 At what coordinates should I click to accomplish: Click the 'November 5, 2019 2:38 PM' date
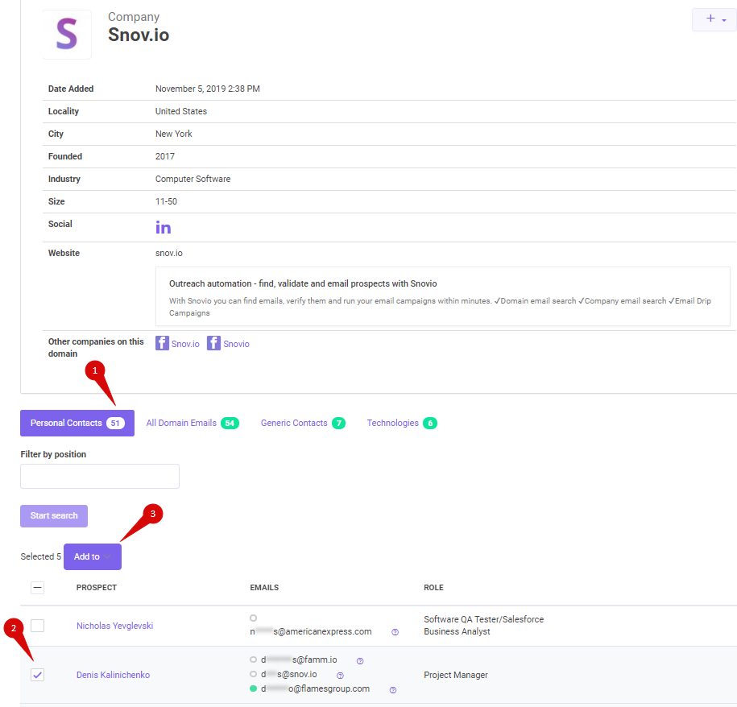tap(208, 89)
